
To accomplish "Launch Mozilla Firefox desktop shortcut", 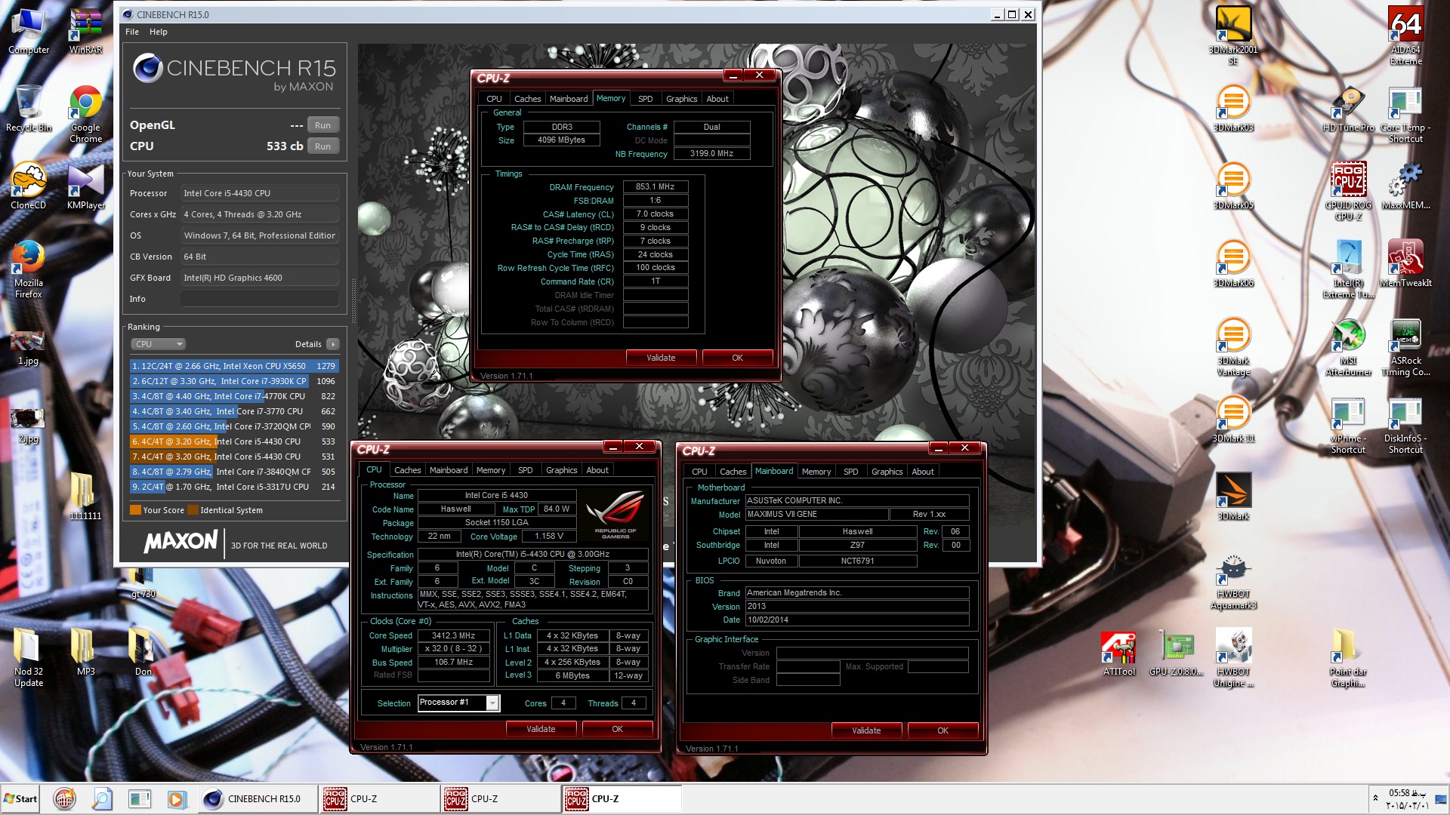I will 29,269.
